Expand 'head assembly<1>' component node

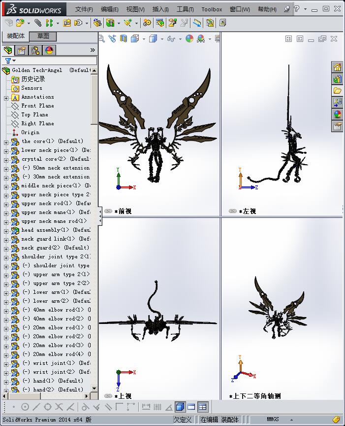coord(6,231)
